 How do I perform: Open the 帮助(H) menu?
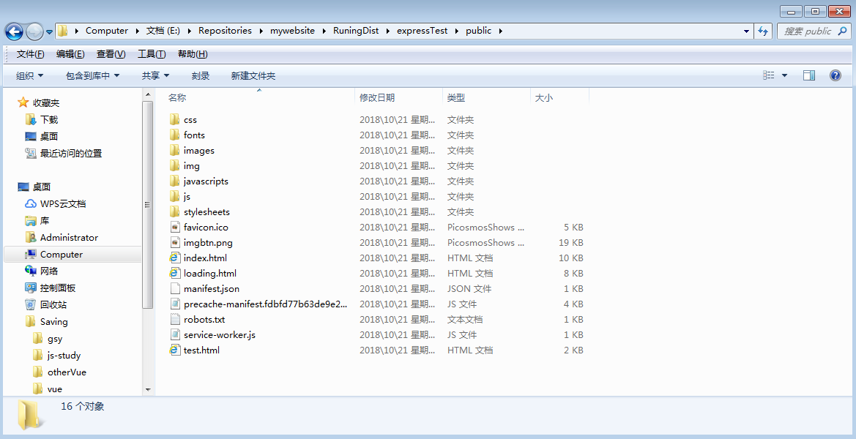tap(192, 54)
